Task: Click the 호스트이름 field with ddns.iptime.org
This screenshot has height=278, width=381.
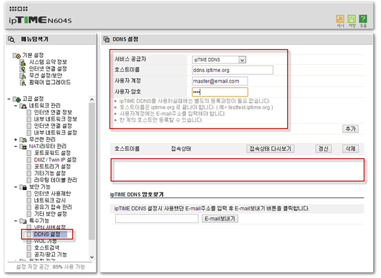Action: click(233, 70)
